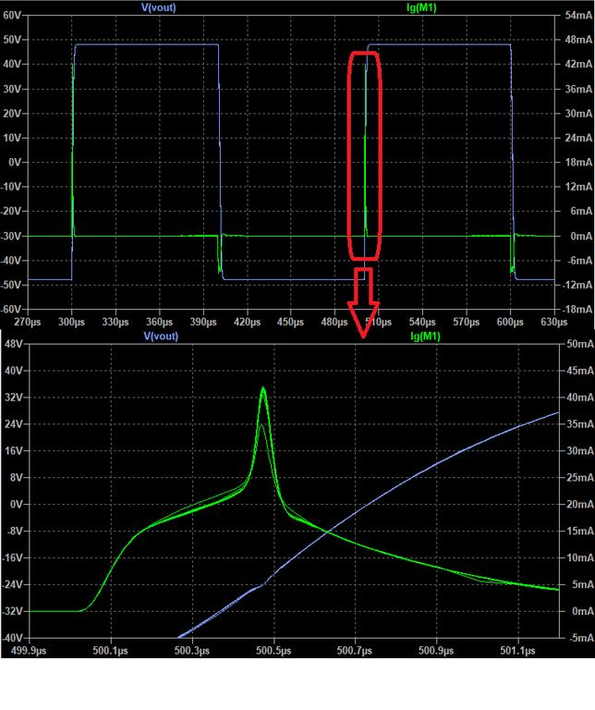
Task: Click the -18mA right axis label in upper plot
Action: coord(577,310)
